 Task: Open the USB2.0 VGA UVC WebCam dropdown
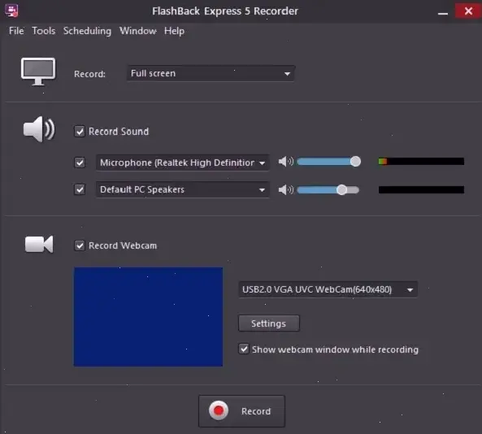tap(328, 289)
